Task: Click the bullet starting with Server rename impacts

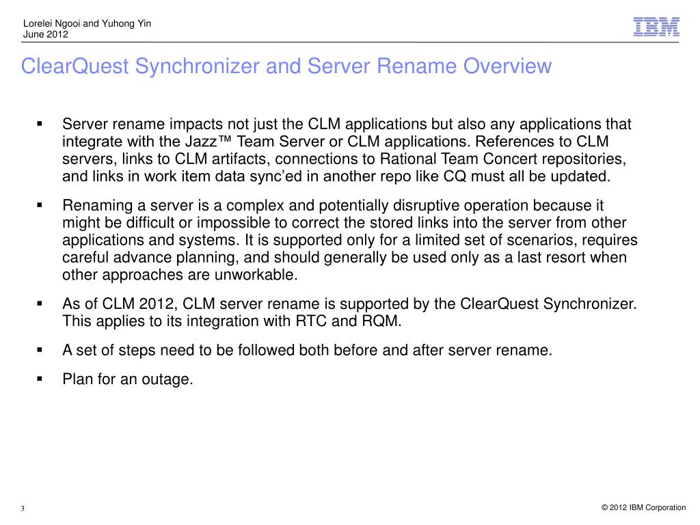Action: 347,150
